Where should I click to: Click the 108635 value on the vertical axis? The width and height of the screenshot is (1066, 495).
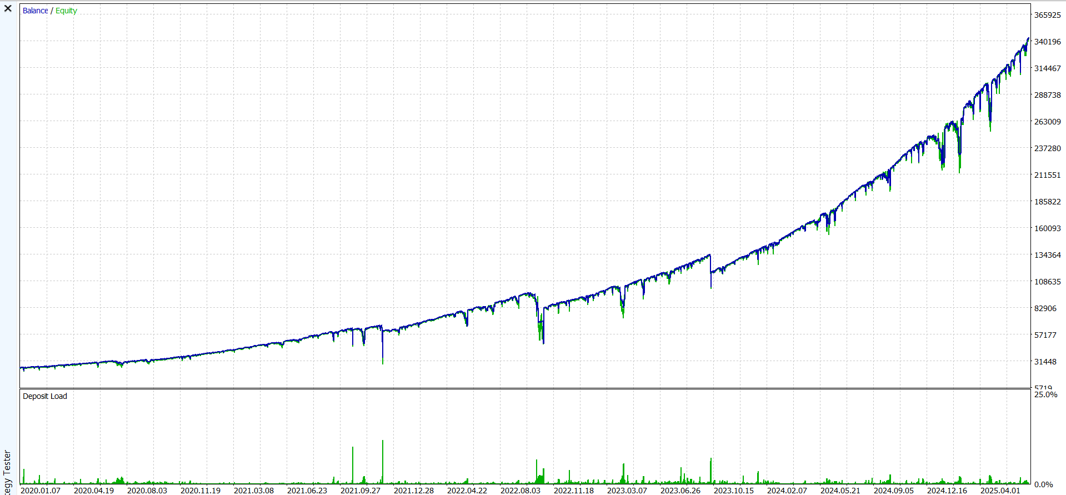[x=1047, y=282]
